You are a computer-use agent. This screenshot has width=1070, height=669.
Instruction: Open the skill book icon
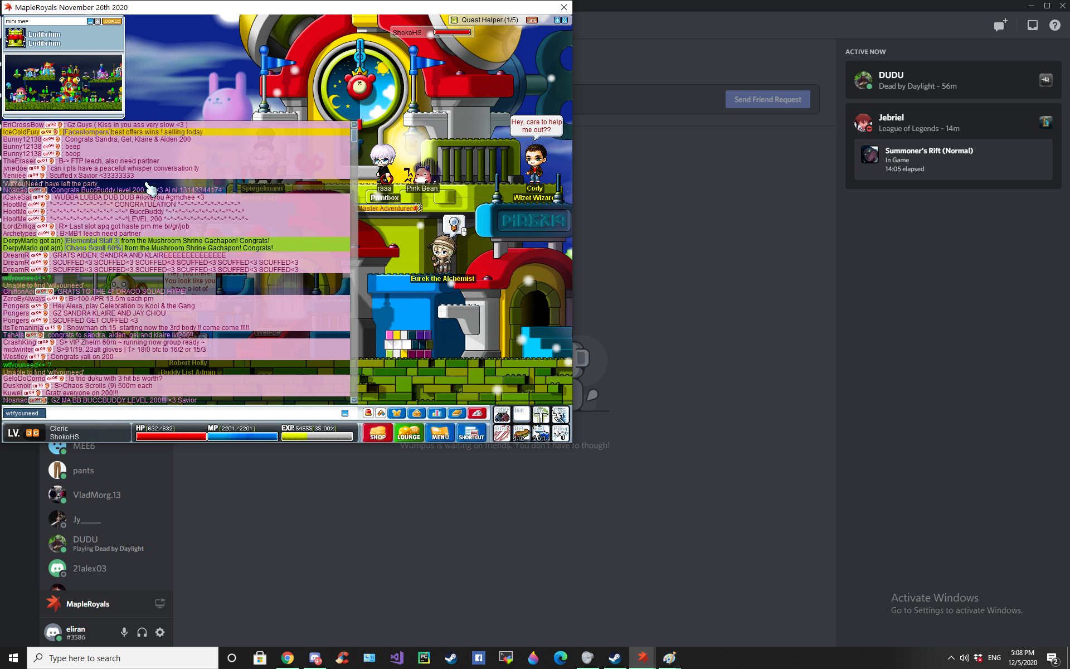click(x=456, y=413)
